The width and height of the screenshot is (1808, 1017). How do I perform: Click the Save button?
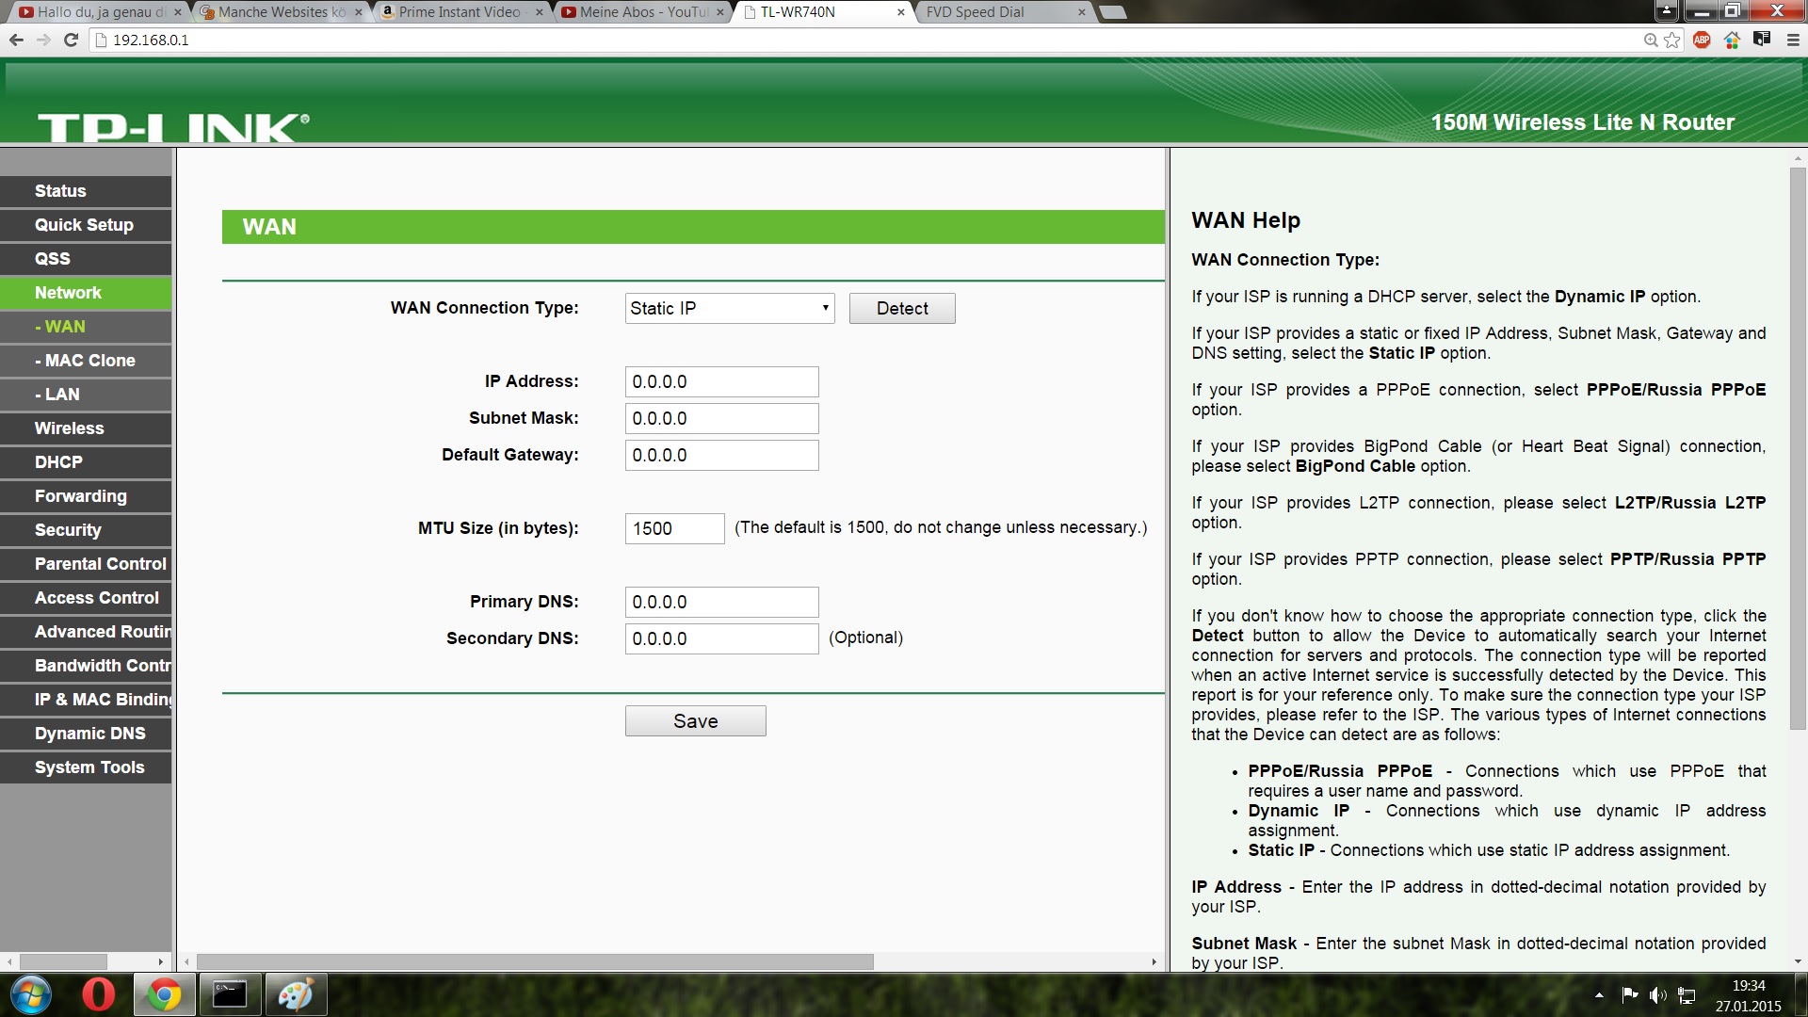click(x=695, y=721)
